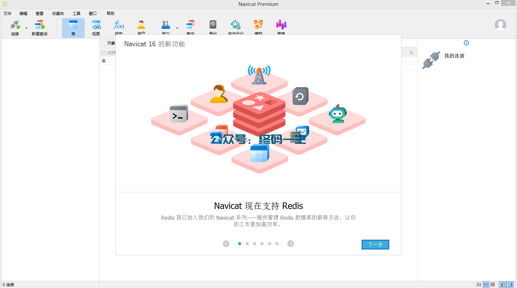Switch to the 对象 tab

point(111,43)
